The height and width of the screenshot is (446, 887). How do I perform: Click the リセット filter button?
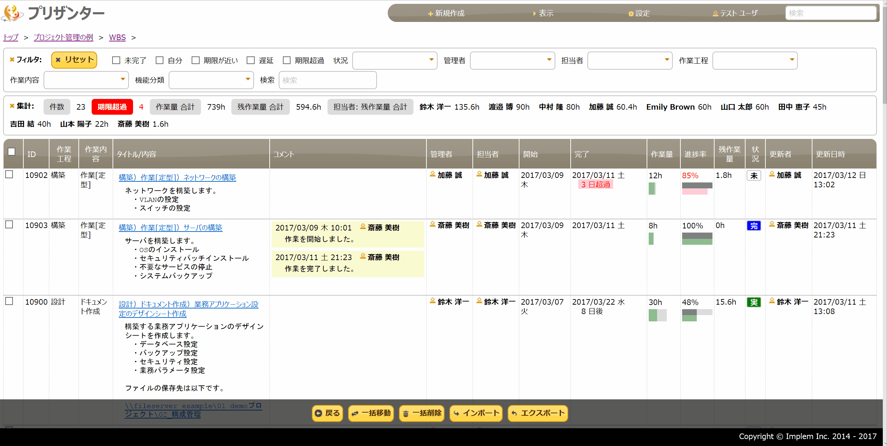click(x=74, y=60)
